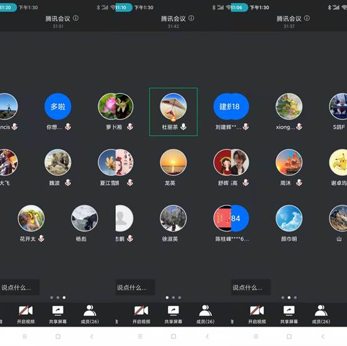Click the info icon above the 31:37 timer

(307, 18)
